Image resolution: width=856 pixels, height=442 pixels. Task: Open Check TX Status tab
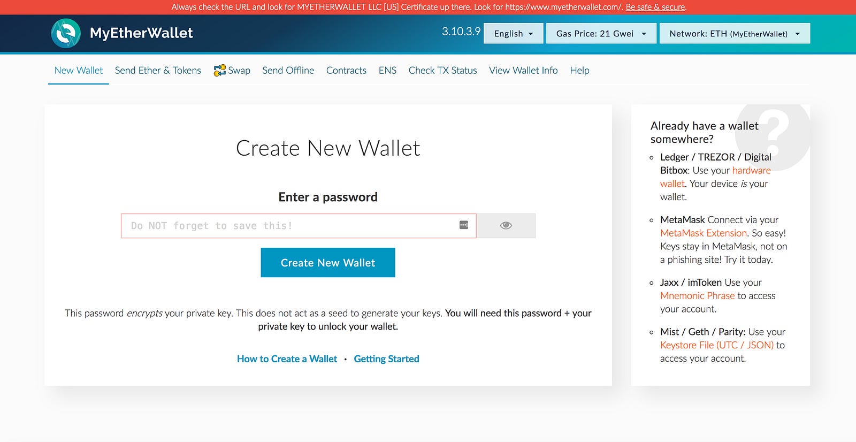443,71
